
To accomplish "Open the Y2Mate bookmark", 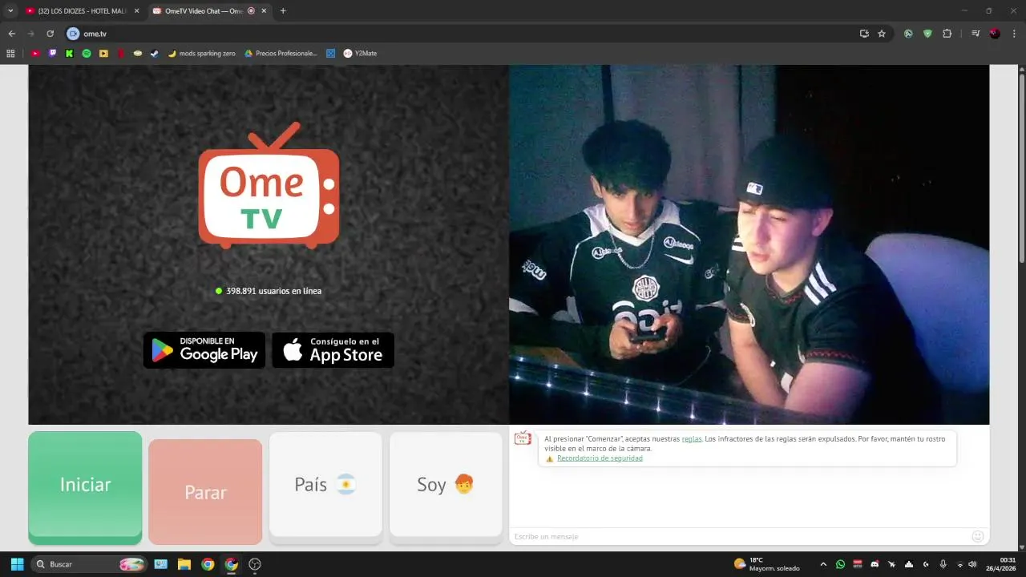I will (x=360, y=53).
